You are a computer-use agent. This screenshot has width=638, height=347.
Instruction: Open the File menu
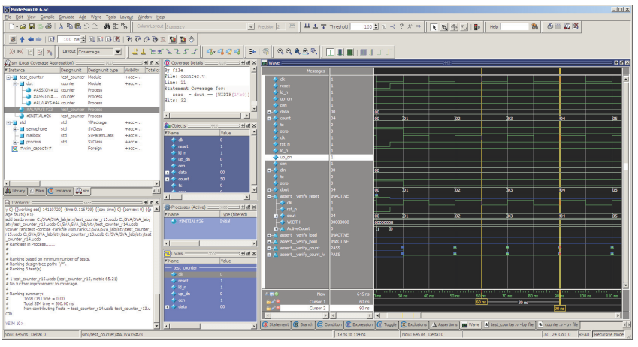pos(8,17)
